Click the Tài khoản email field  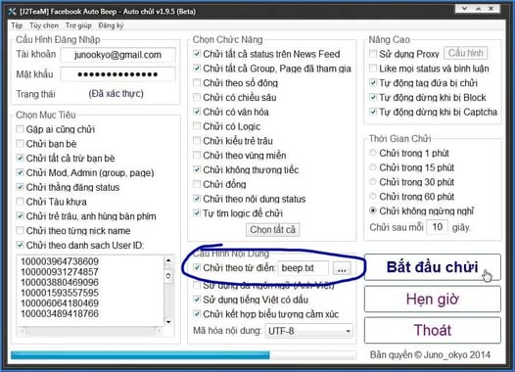[x=117, y=55]
